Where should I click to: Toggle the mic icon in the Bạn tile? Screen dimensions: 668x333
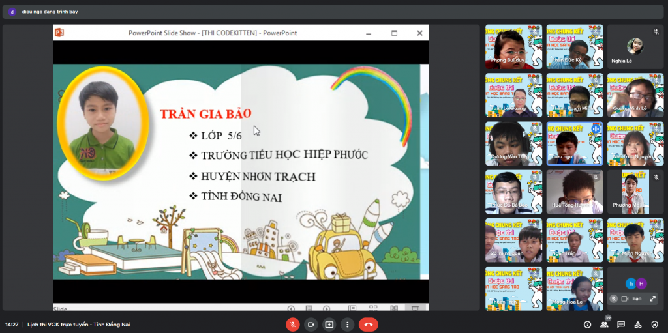tap(613, 298)
